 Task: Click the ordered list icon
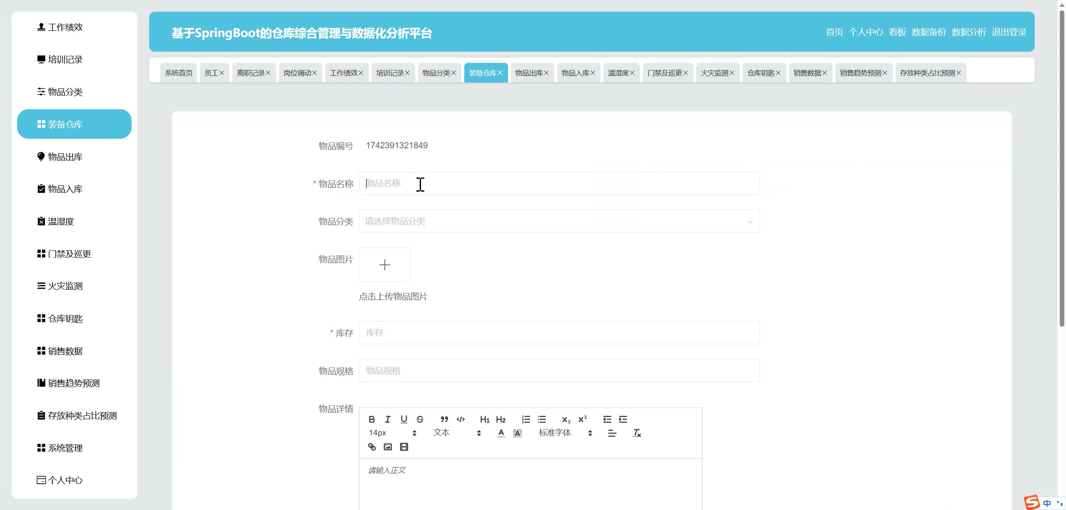coord(526,419)
